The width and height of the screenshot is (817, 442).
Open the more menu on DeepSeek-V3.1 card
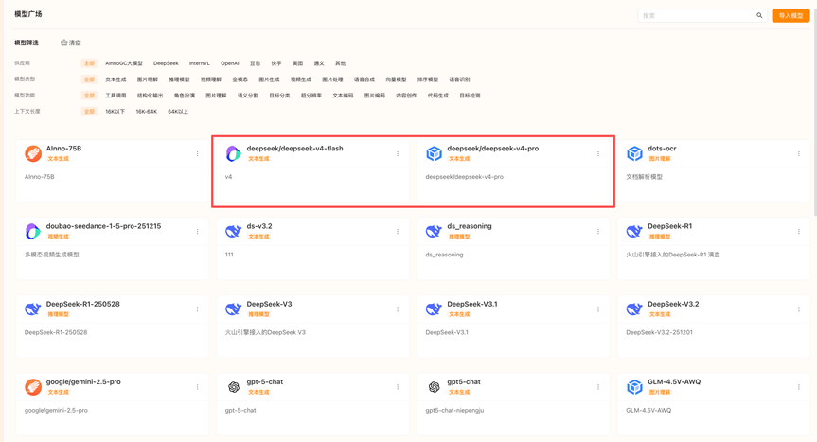(598, 309)
